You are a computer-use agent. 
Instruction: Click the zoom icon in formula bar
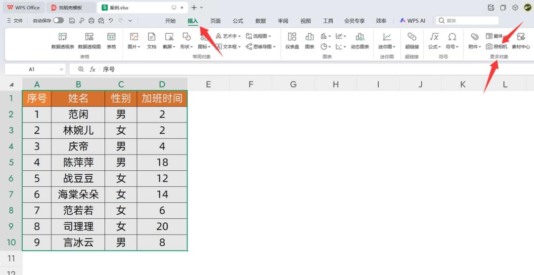(81, 69)
